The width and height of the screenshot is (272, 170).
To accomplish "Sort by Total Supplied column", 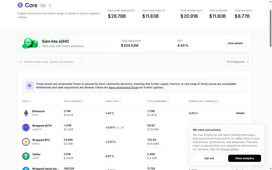I will pos(73,101).
